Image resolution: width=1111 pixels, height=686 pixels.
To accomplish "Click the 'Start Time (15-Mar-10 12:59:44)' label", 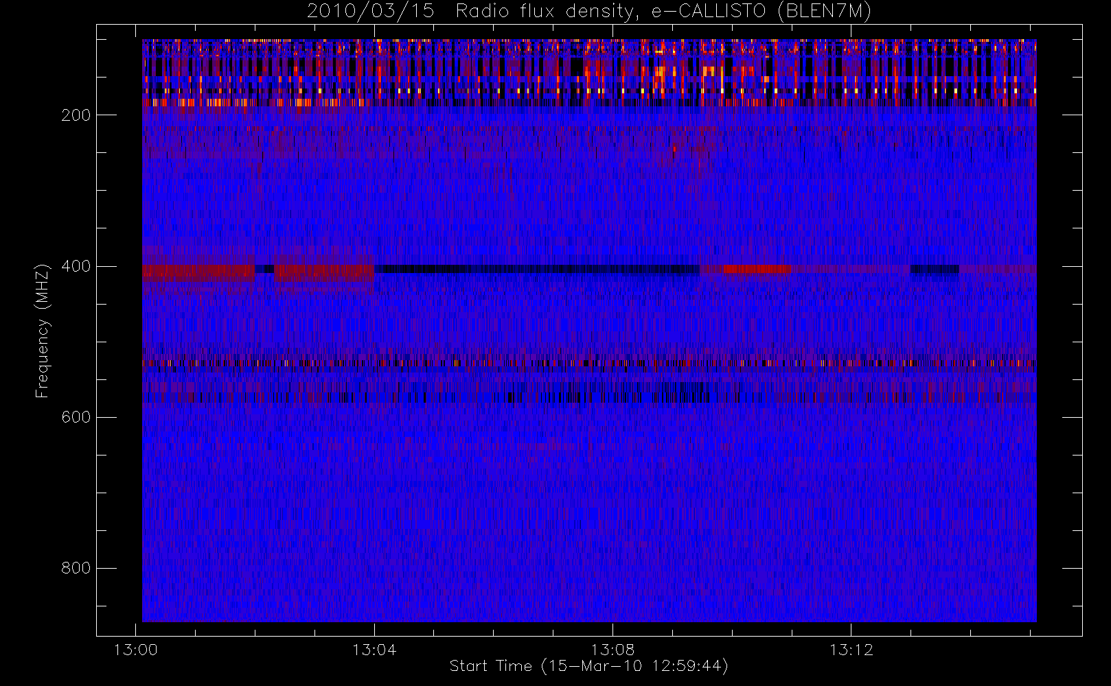I will click(x=588, y=666).
